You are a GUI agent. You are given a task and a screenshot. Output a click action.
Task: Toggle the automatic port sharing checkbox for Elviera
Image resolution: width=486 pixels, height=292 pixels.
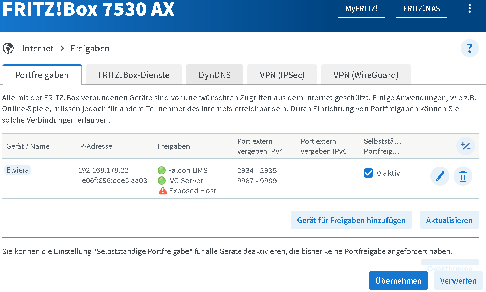368,173
